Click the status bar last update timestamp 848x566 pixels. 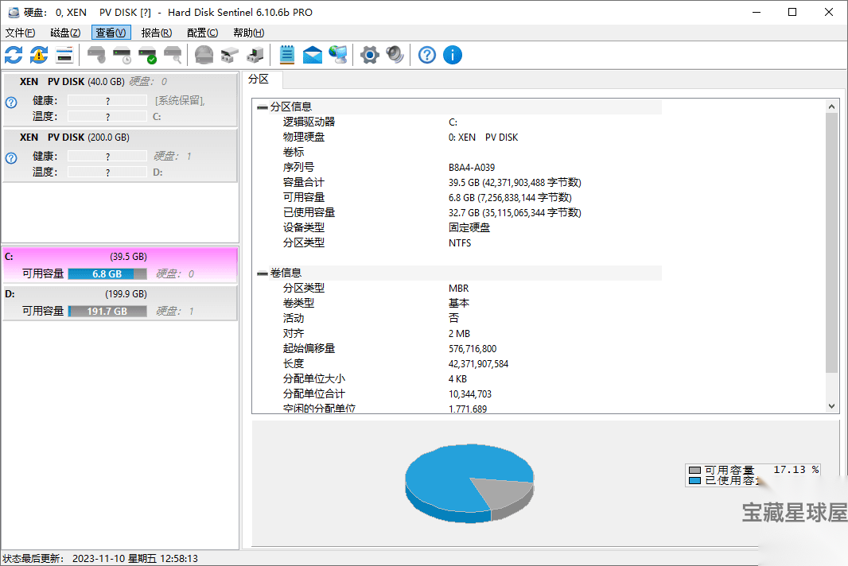point(135,558)
